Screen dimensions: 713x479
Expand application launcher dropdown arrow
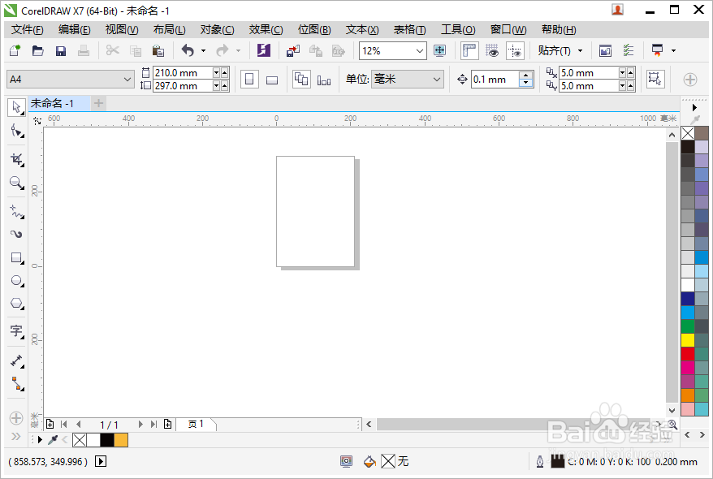673,50
